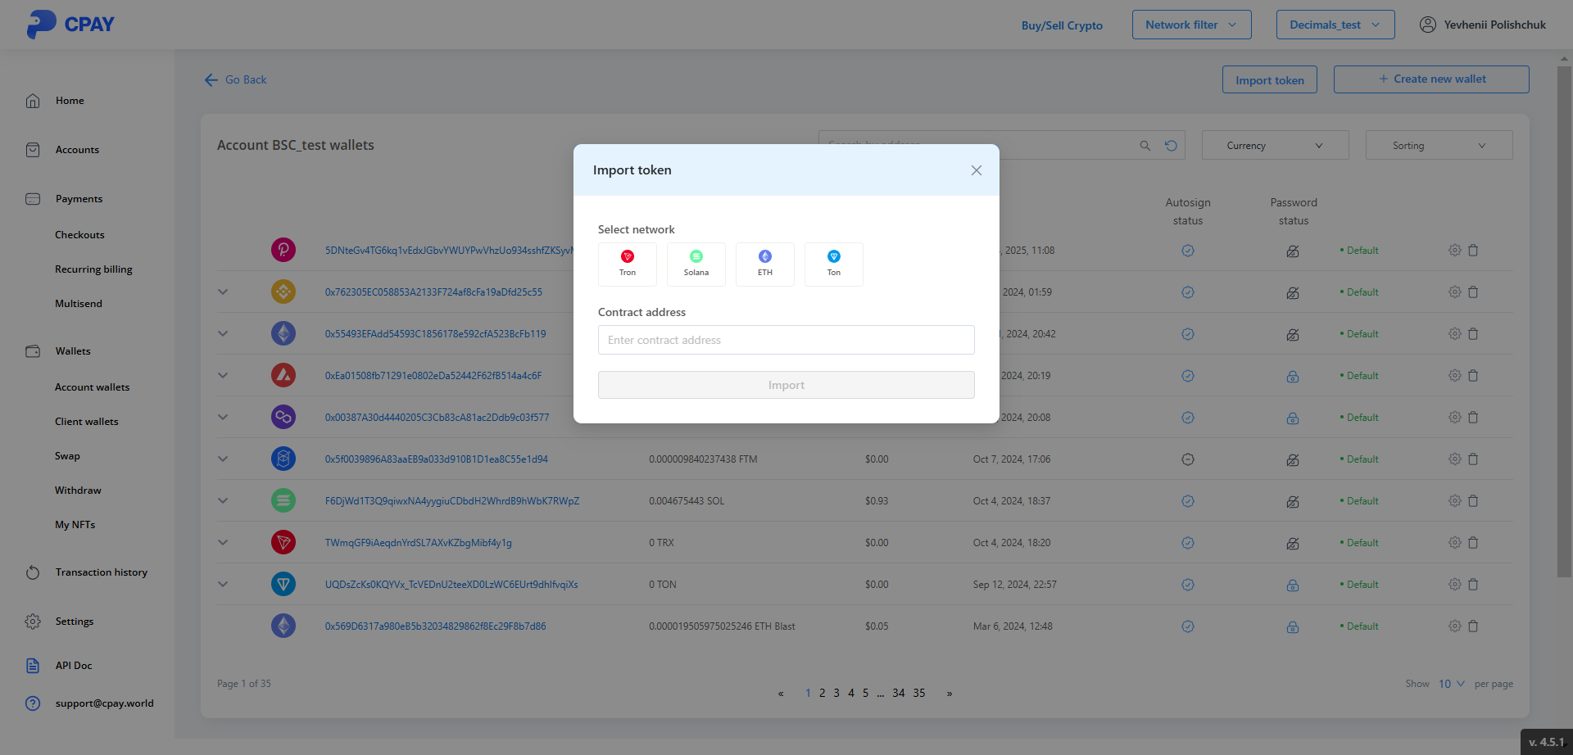Viewport: 1573px width, 755px height.
Task: Click the CPAY logo
Action: pyautogui.click(x=70, y=25)
